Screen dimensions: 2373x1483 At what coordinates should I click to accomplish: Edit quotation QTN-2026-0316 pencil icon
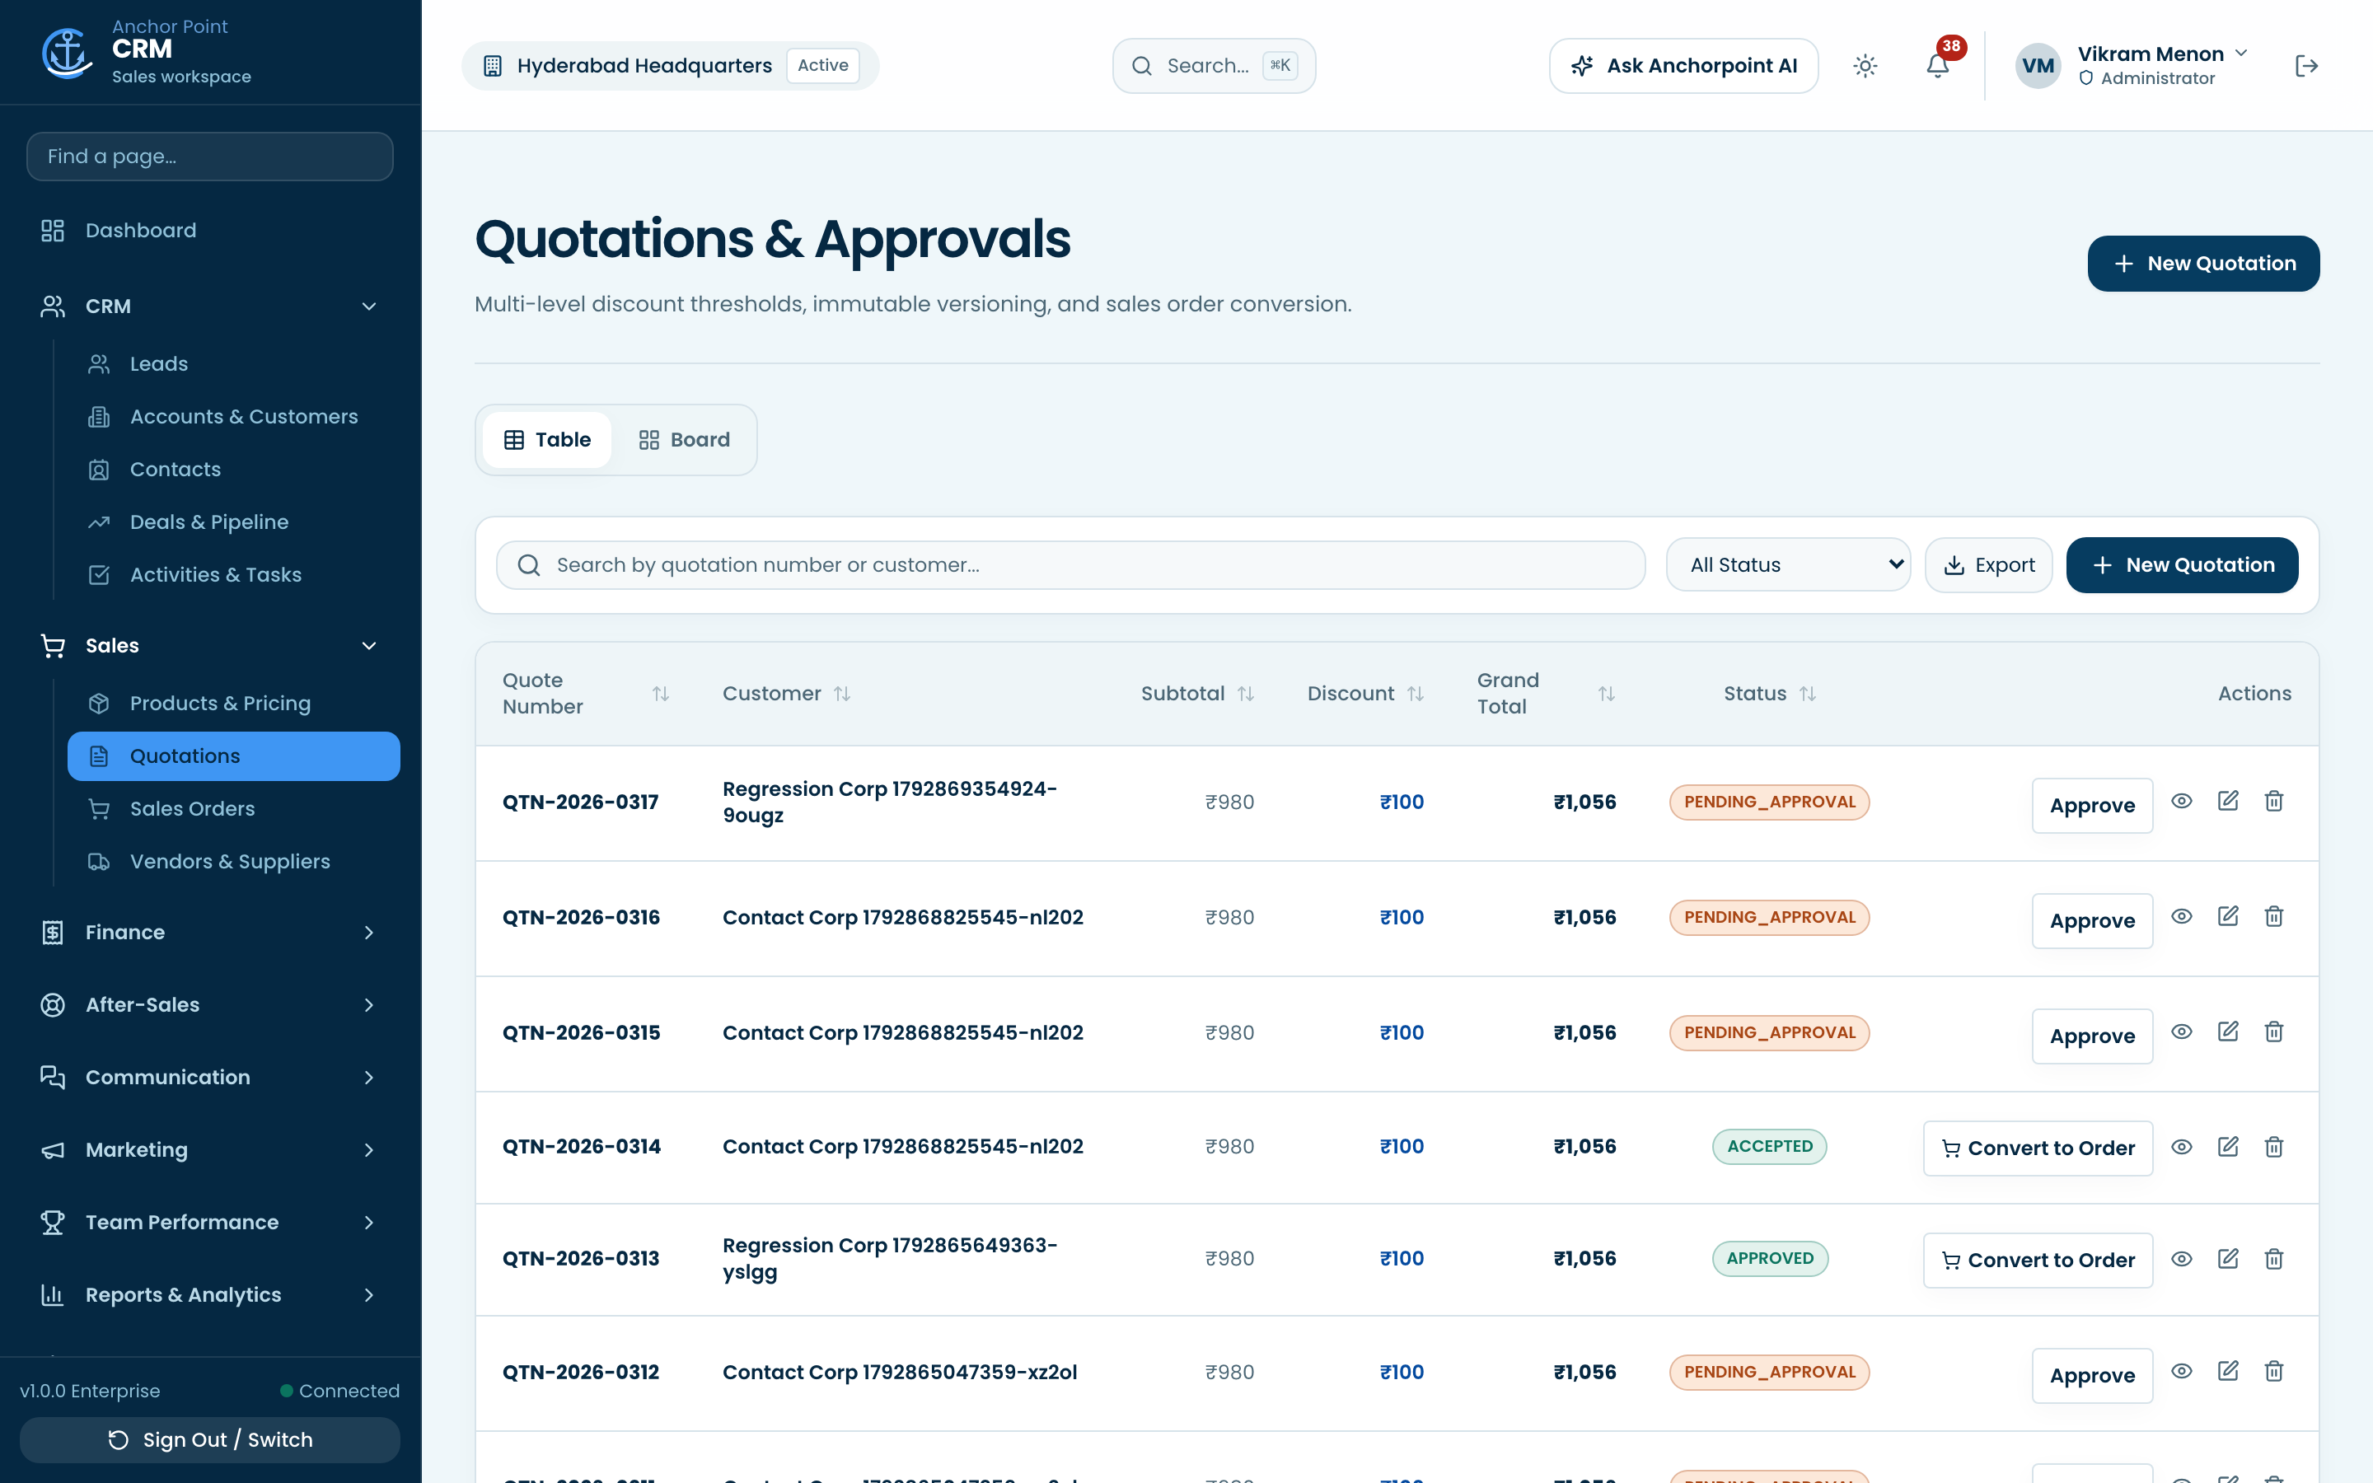[2228, 916]
